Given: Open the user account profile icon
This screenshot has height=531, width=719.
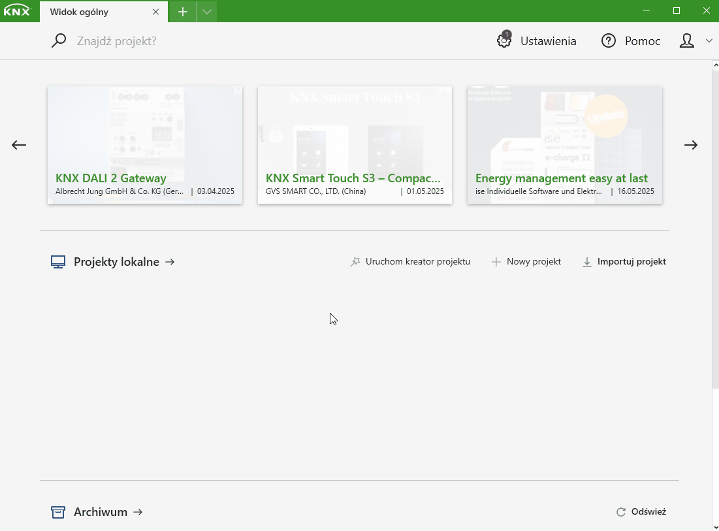Looking at the screenshot, I should click(687, 41).
